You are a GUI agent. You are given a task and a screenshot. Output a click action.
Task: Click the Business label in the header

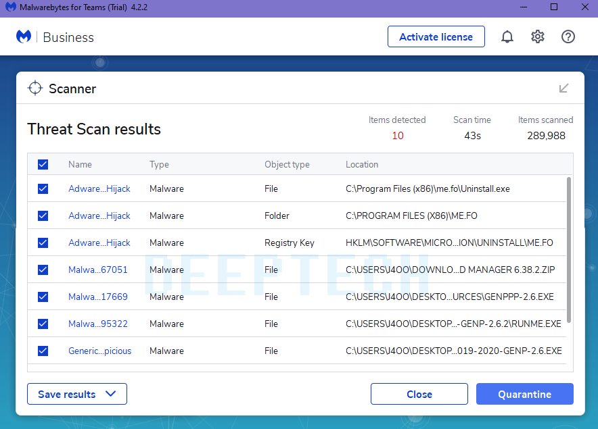click(x=68, y=37)
